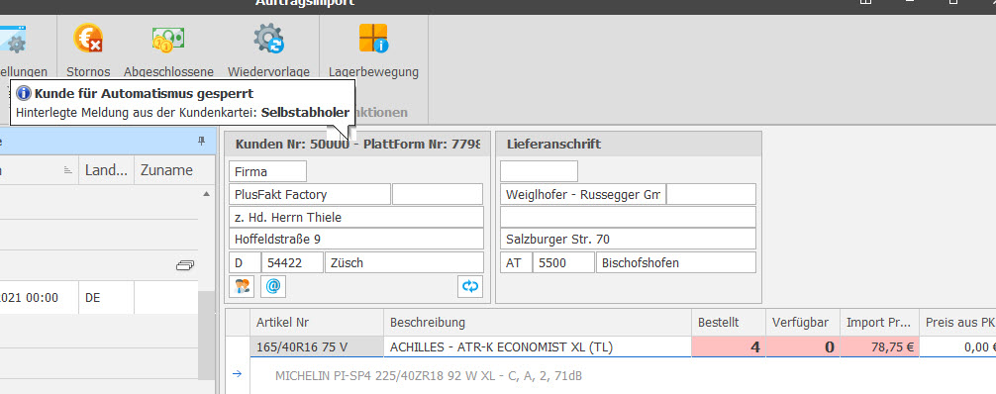Pin the left panel with pushpin
Image resolution: width=996 pixels, height=394 pixels.
(x=202, y=141)
